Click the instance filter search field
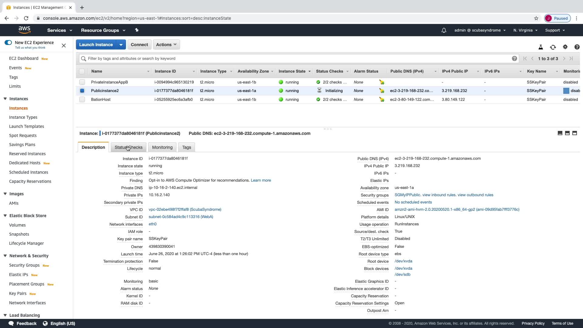This screenshot has width=583, height=328. pyautogui.click(x=298, y=59)
